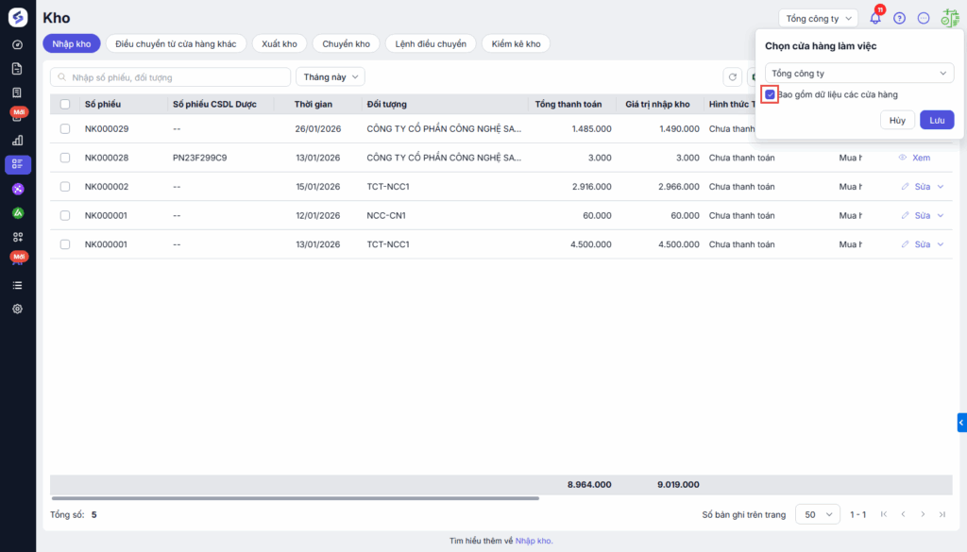Open the records-per-page dropdown showing 50
Image resolution: width=967 pixels, height=552 pixels.
[x=817, y=514]
